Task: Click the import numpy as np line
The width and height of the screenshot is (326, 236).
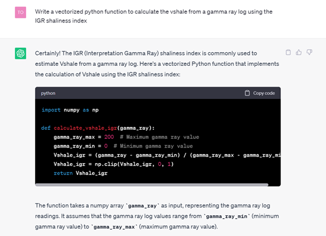Action: coord(70,110)
